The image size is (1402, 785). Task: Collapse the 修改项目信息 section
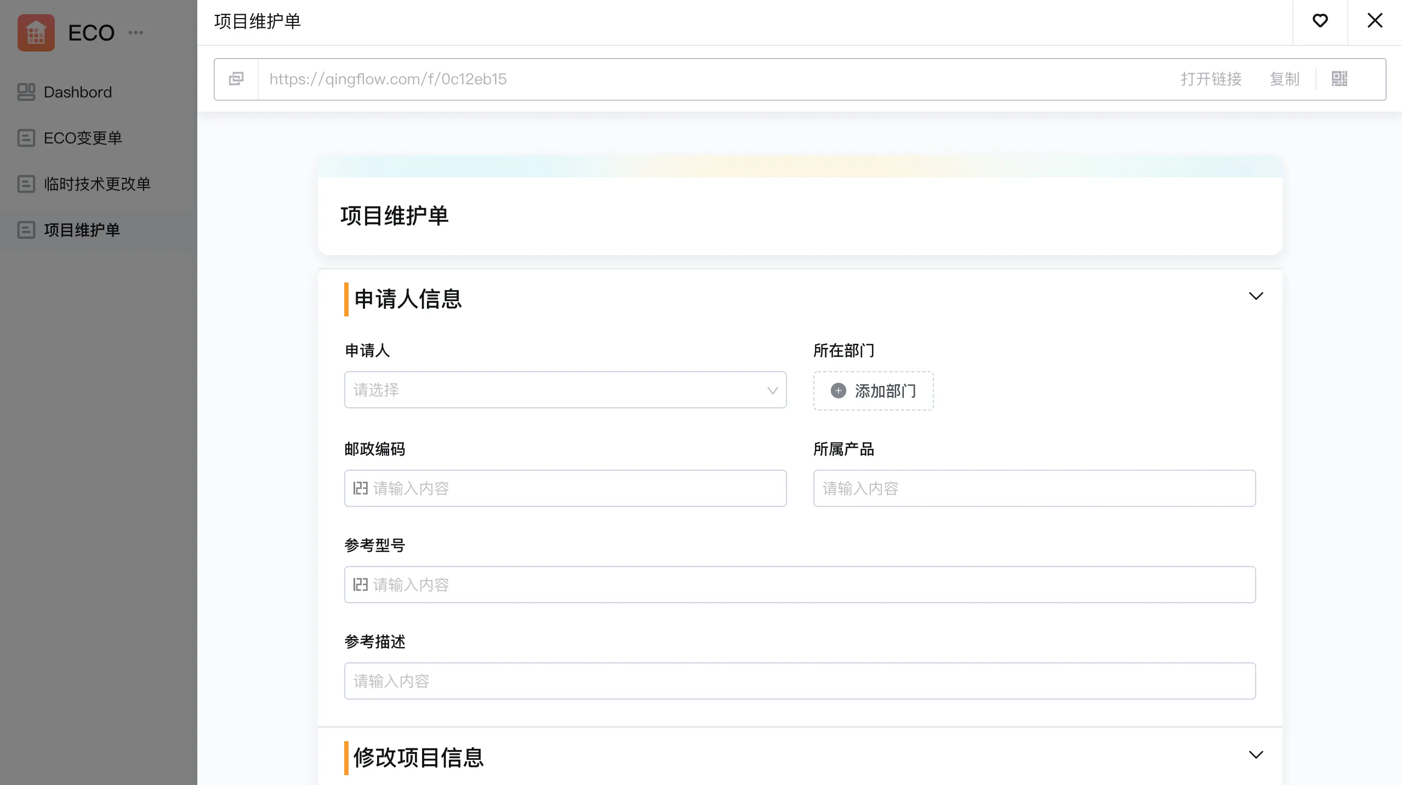[1256, 755]
